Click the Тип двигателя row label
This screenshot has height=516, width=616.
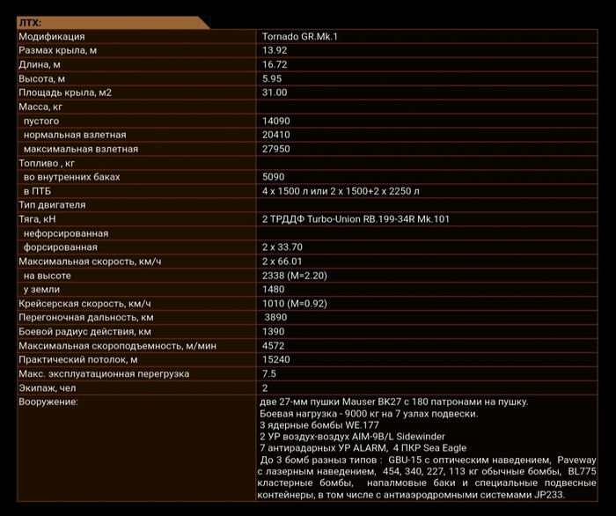52,205
